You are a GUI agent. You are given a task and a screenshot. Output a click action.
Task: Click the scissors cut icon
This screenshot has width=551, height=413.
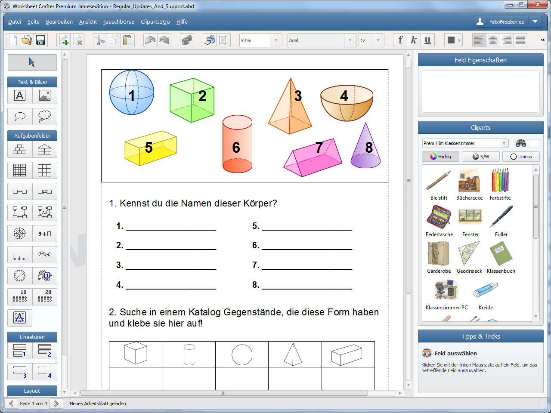pyautogui.click(x=100, y=40)
